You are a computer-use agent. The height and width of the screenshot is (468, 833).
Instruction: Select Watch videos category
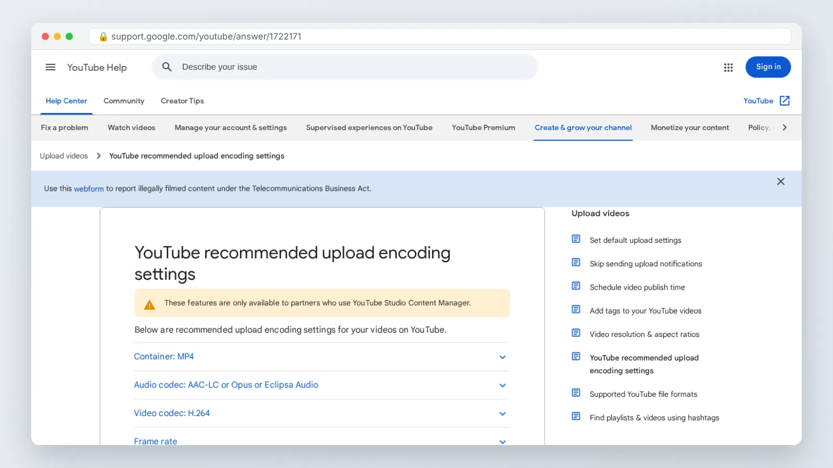pyautogui.click(x=131, y=128)
